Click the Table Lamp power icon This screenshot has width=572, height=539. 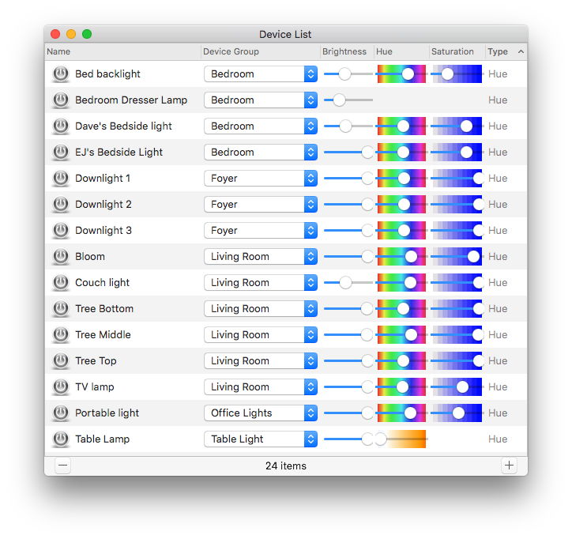61,439
